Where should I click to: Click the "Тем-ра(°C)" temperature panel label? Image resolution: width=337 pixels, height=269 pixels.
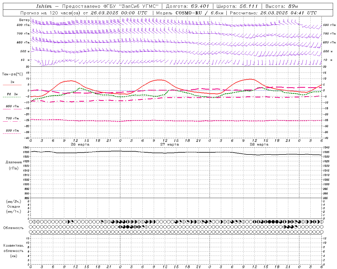point(12,74)
